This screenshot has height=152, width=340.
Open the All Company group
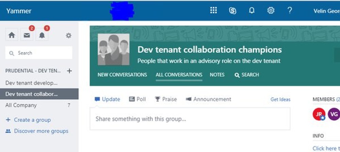pos(21,105)
